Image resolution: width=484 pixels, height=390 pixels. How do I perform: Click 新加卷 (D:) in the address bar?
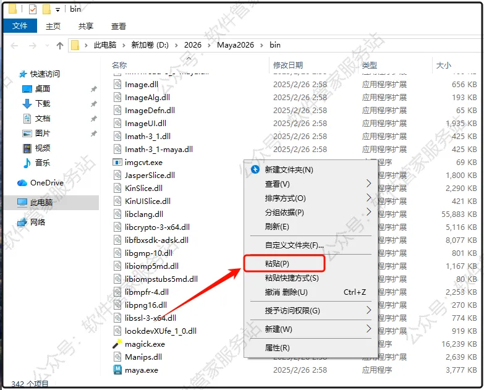150,45
